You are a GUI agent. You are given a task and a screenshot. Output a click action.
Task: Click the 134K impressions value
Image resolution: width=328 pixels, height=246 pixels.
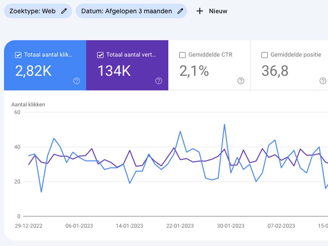tap(114, 71)
